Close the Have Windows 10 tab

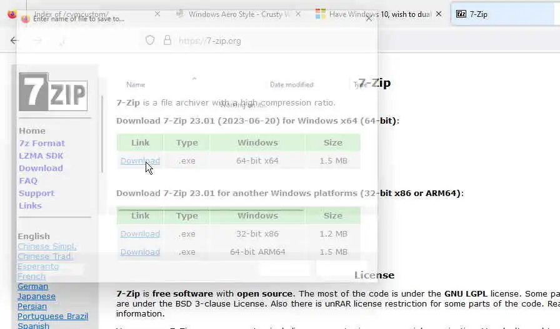pyautogui.click(x=439, y=14)
